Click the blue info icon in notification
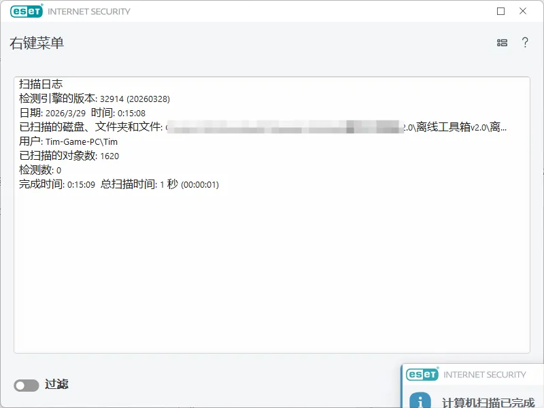Viewport: 544px width, 408px height. click(x=420, y=401)
